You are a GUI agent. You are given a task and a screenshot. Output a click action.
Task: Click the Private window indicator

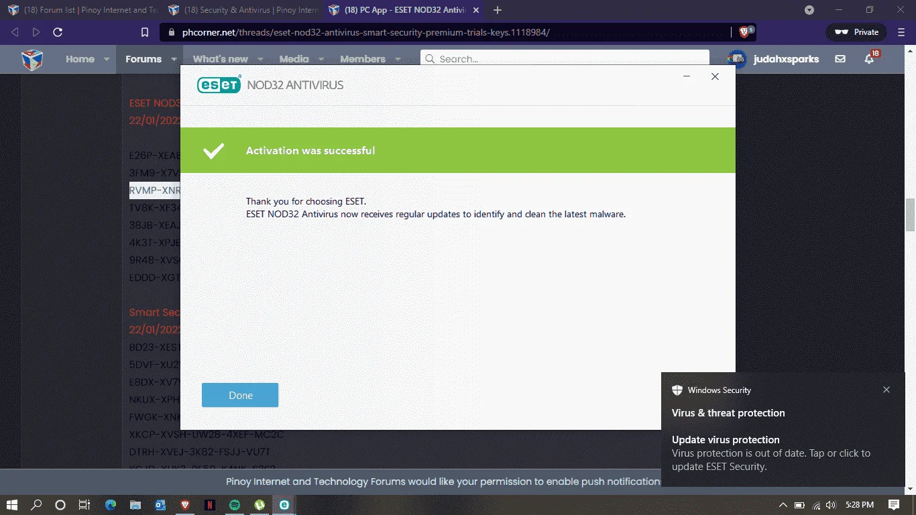tap(856, 32)
